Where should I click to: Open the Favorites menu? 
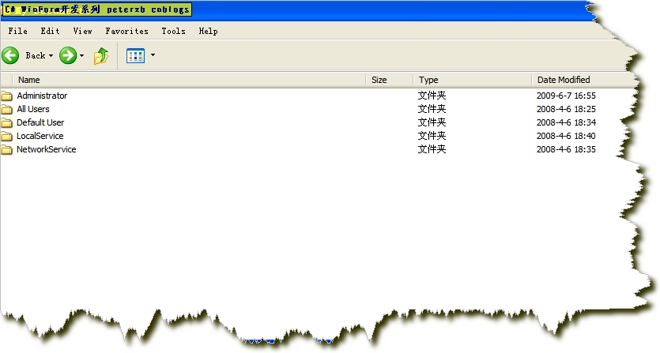tap(126, 31)
